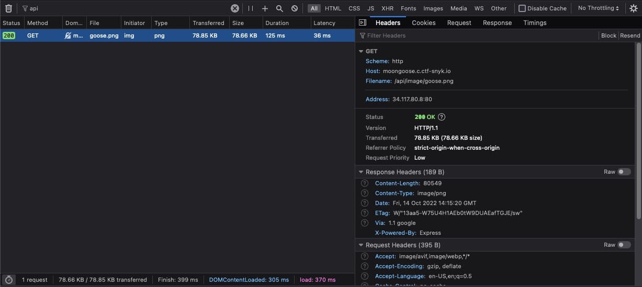
Task: Open help for Accept header
Action: coord(365,256)
